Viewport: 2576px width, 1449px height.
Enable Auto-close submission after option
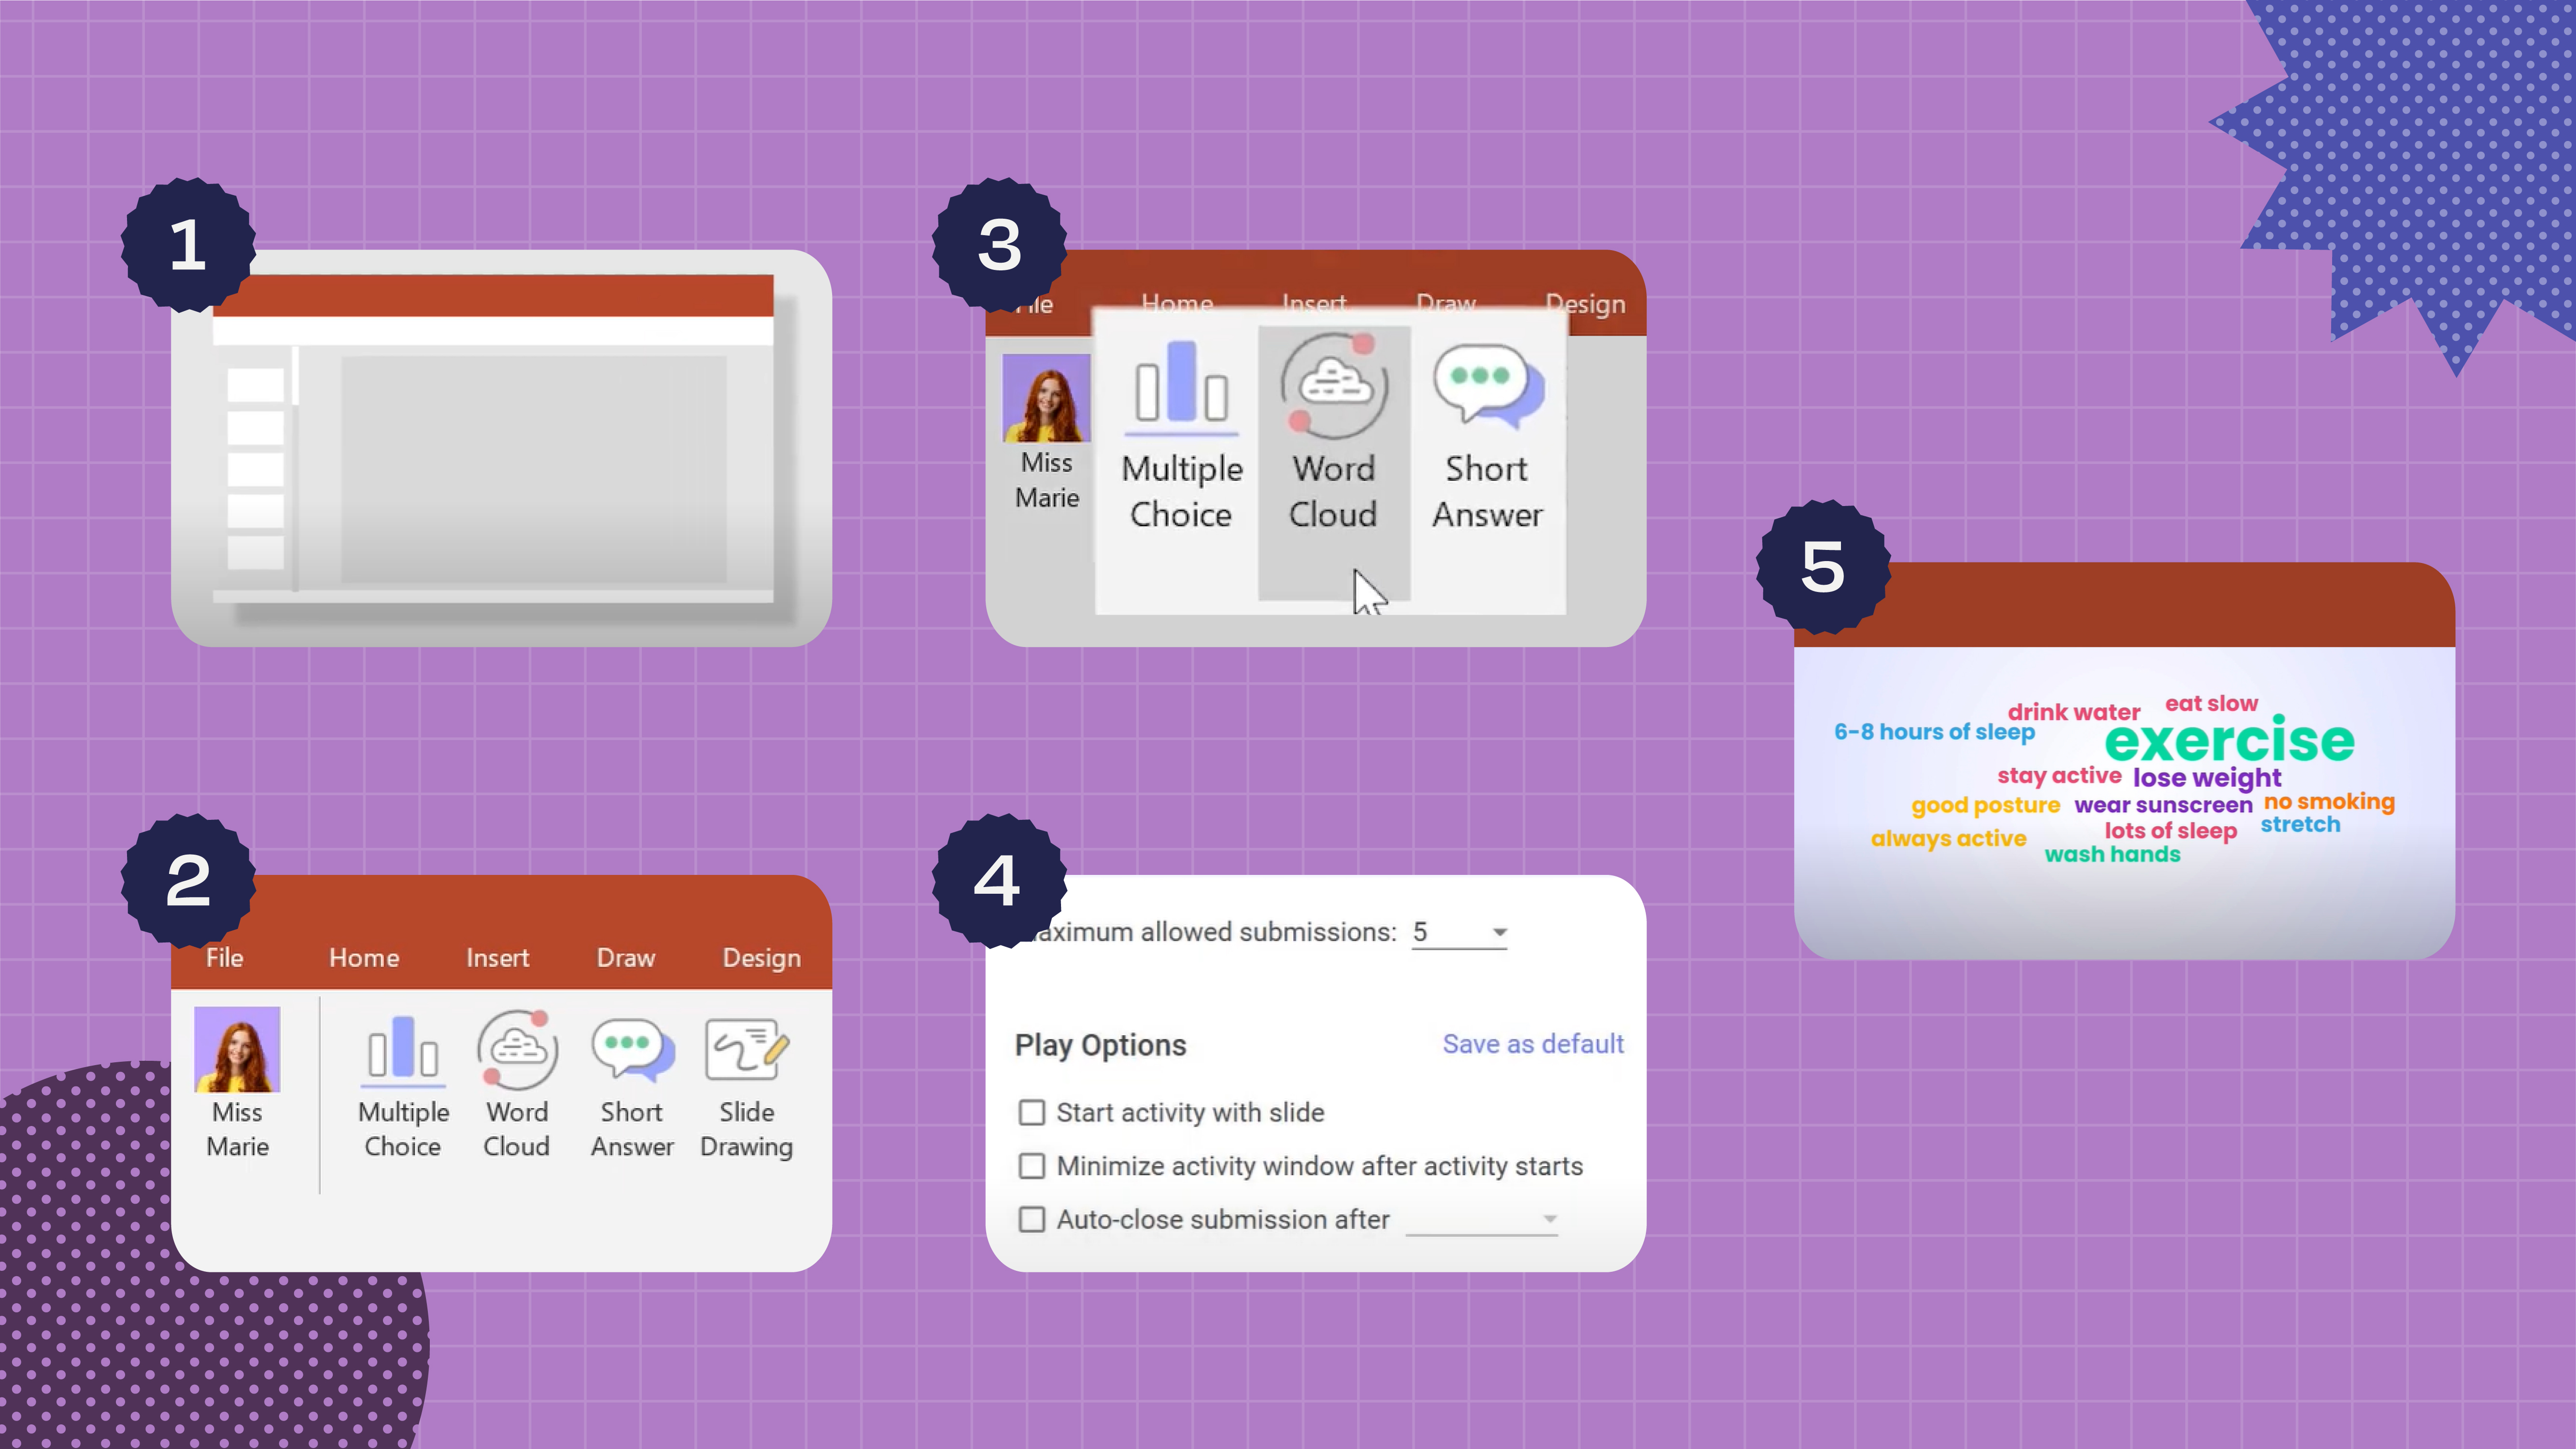point(1032,1219)
